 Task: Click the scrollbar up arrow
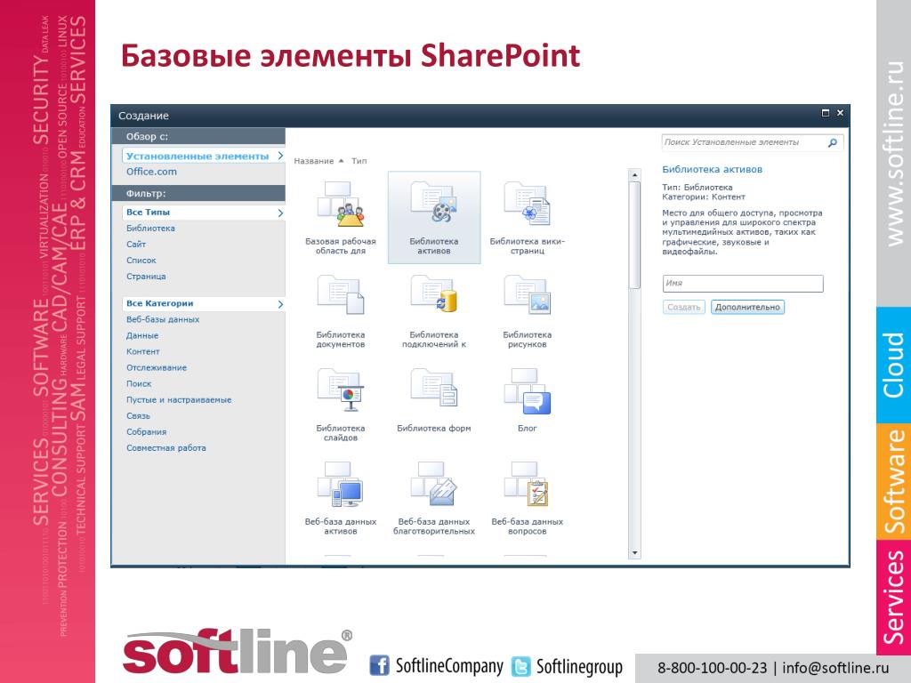point(634,175)
